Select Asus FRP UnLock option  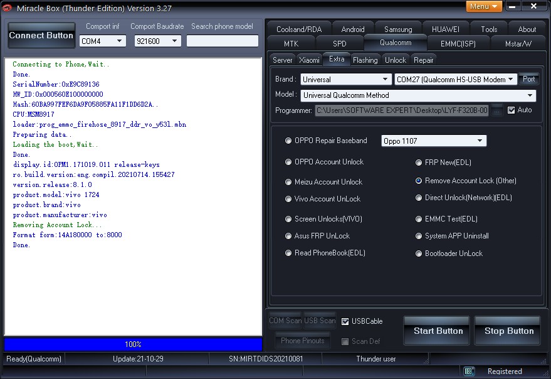pyautogui.click(x=288, y=236)
